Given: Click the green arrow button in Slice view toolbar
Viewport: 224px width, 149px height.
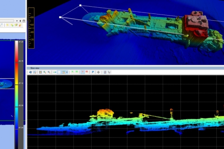Looking at the screenshot, I should 55,72.
